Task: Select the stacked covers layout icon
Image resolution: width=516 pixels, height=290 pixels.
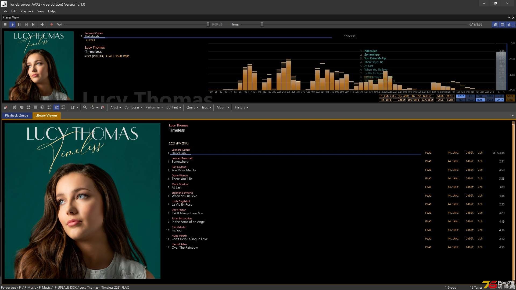Action: click(21, 107)
